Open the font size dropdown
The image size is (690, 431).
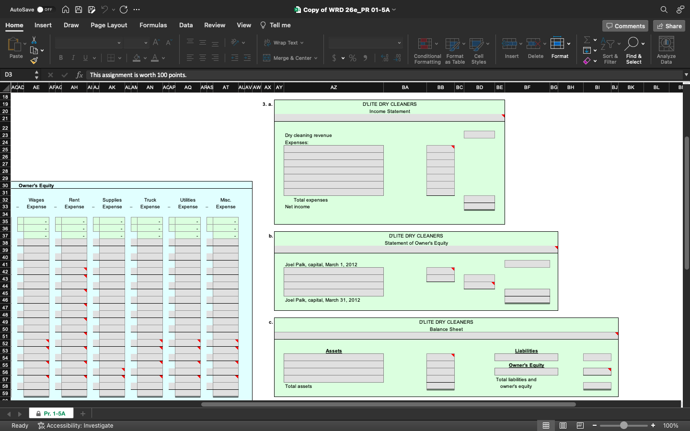146,43
